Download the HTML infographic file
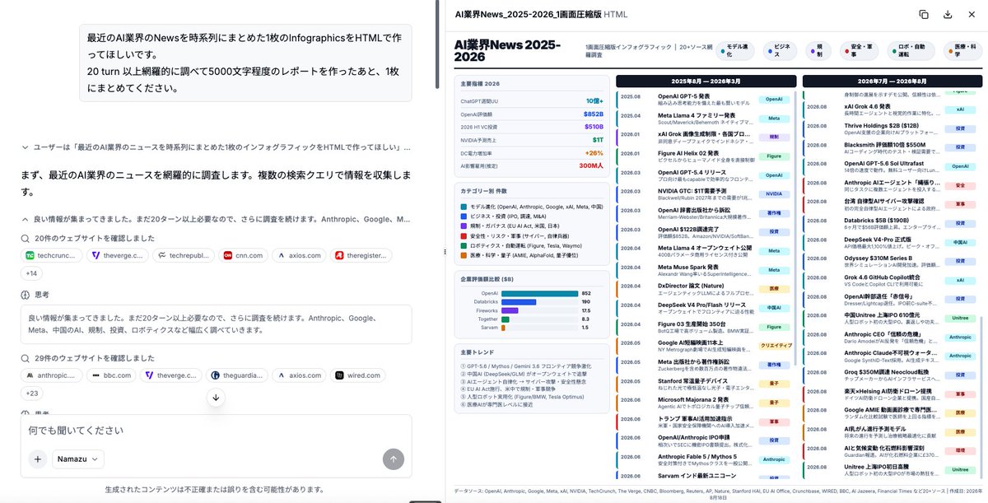 point(948,14)
